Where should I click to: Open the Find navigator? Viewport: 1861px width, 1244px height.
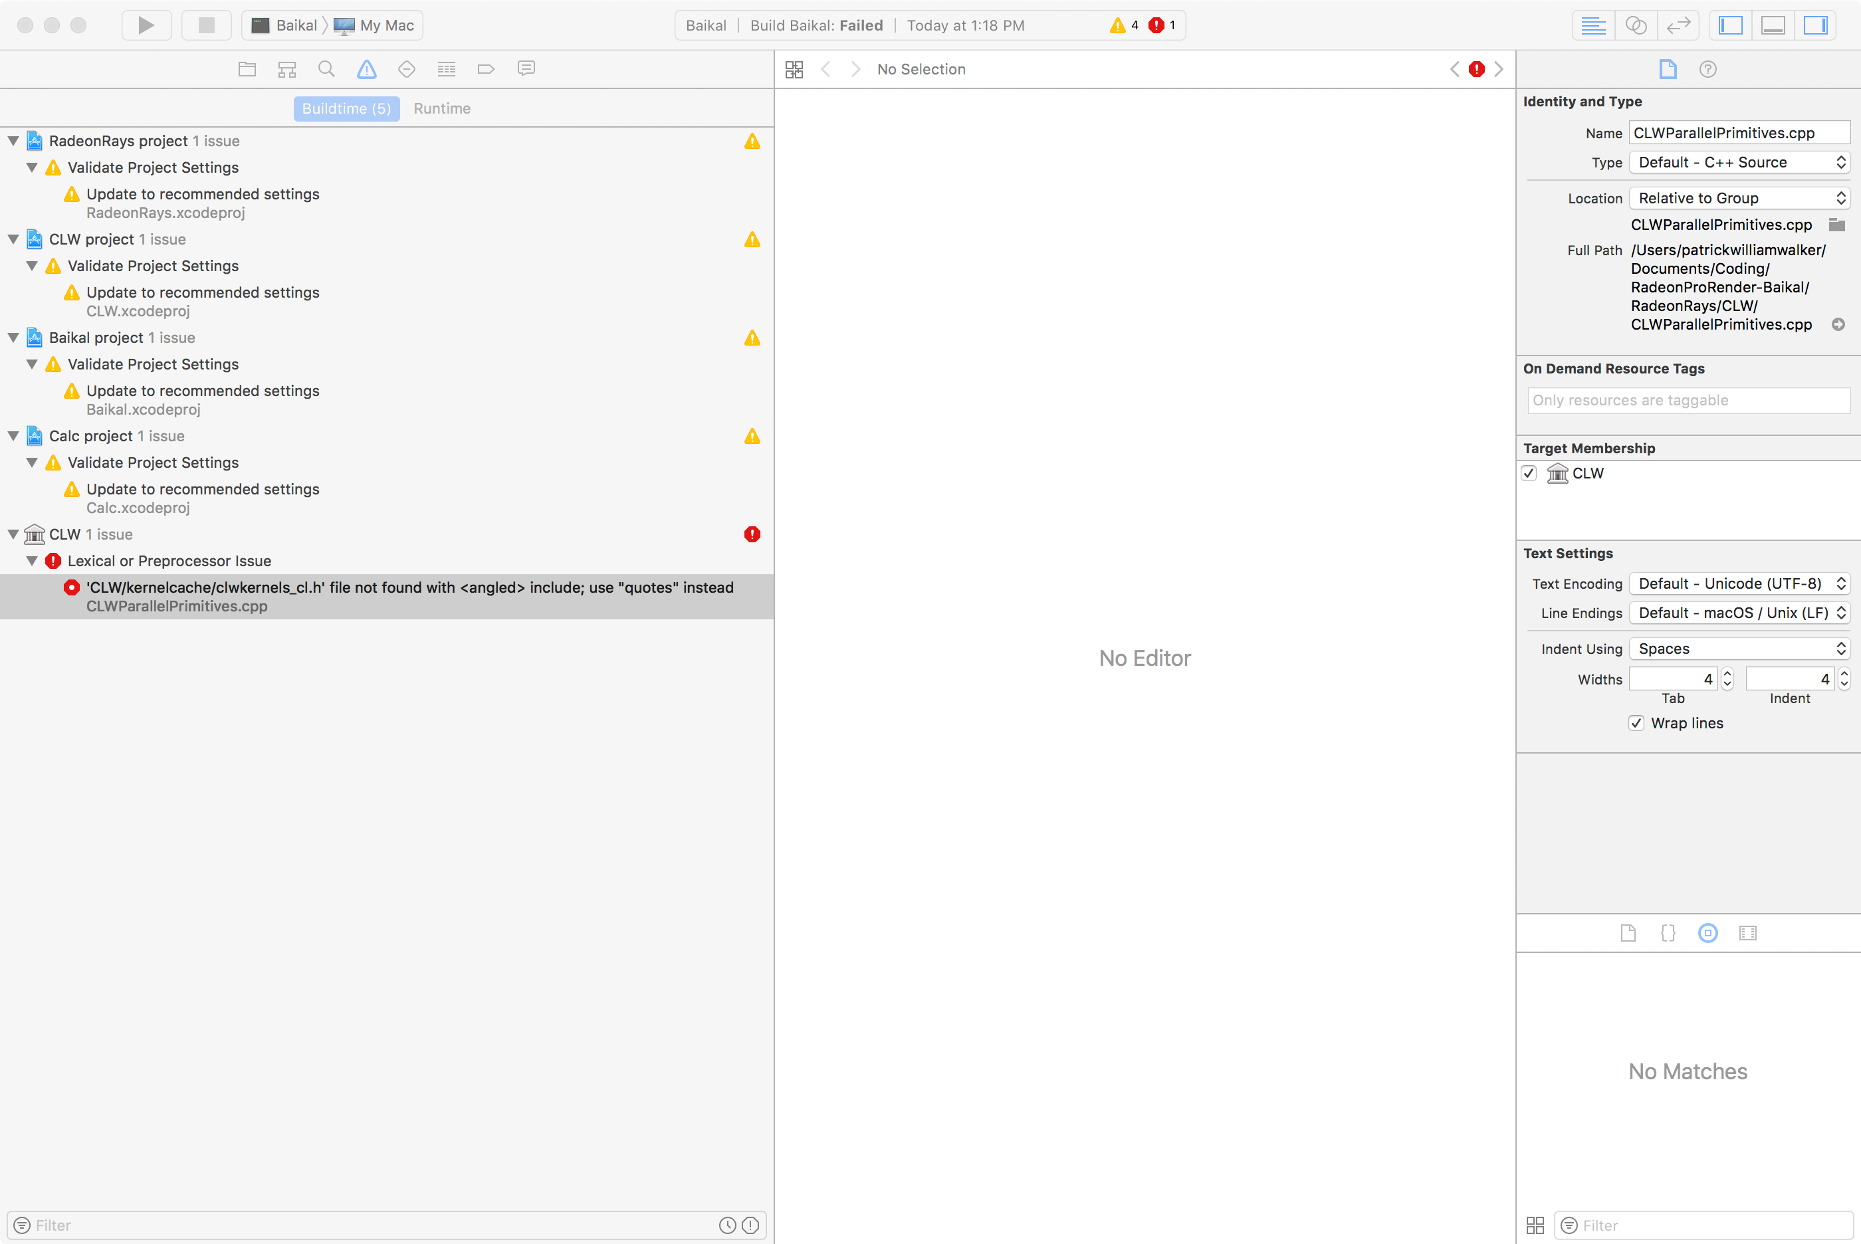(326, 69)
